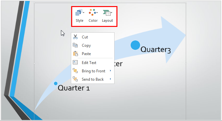Click the Color label in mini toolbar
This screenshot has width=222, height=121.
93,20
